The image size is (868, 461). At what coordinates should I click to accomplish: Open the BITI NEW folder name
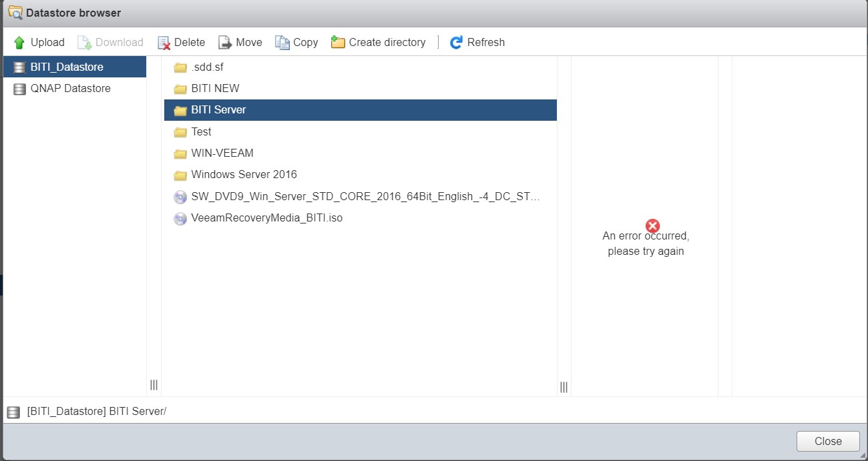(x=215, y=88)
